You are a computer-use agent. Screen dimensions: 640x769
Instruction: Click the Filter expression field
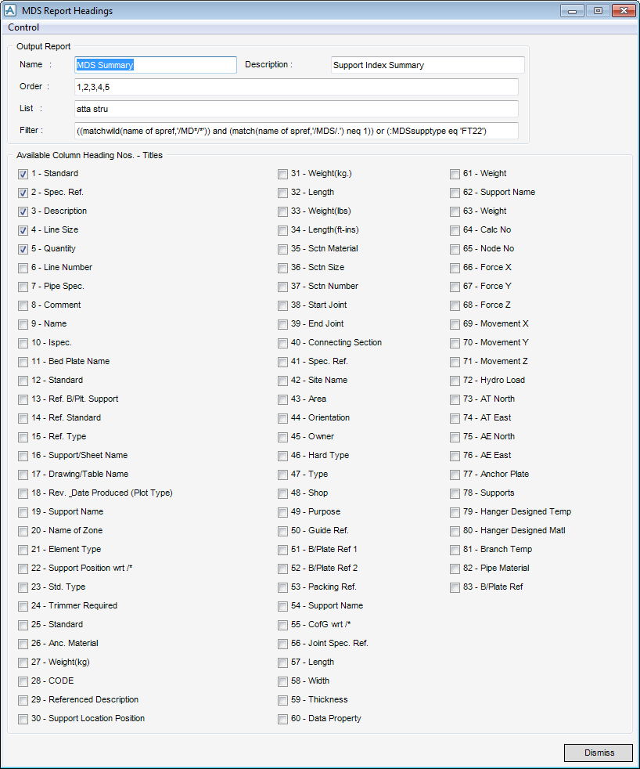(296, 131)
